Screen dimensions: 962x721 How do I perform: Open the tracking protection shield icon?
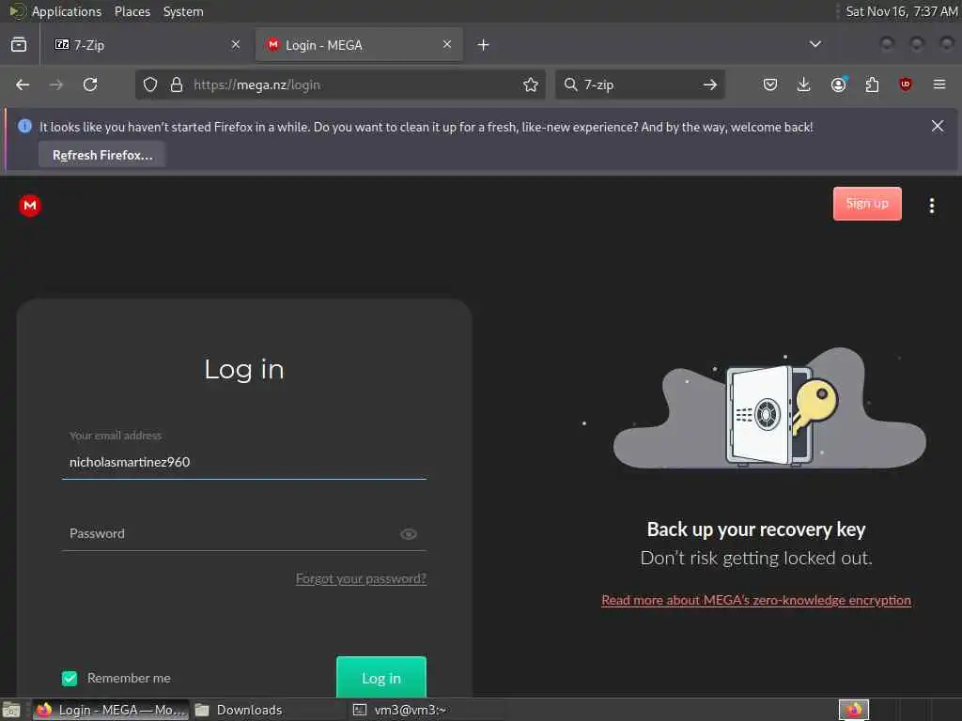150,84
